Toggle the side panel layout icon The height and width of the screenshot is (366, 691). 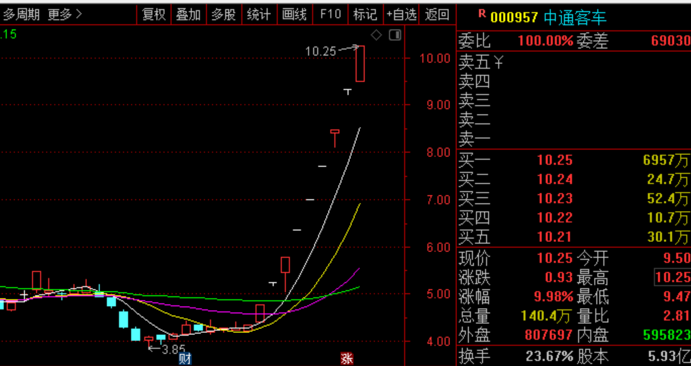[395, 35]
